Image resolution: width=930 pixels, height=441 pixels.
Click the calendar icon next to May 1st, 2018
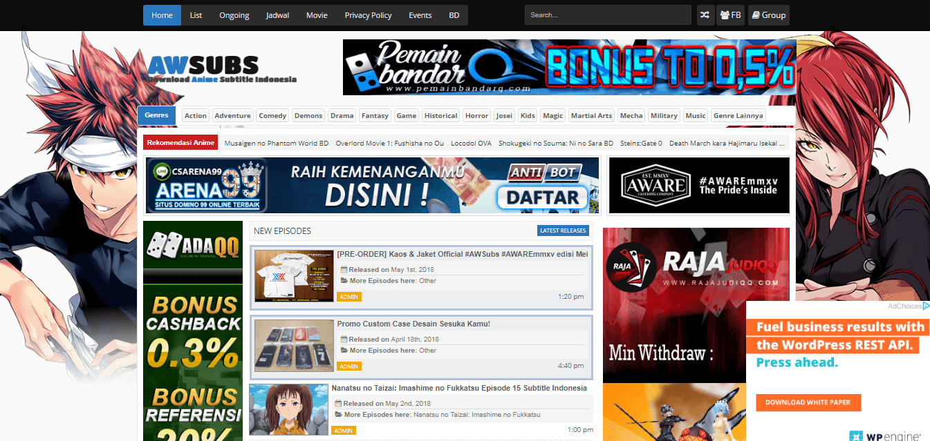tap(343, 269)
